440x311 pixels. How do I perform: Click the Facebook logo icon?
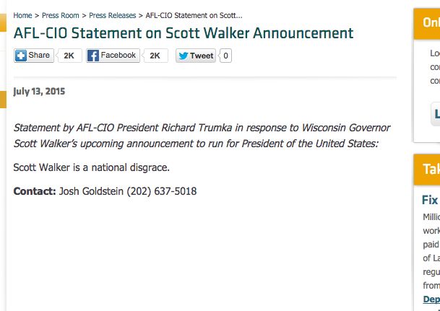click(93, 56)
